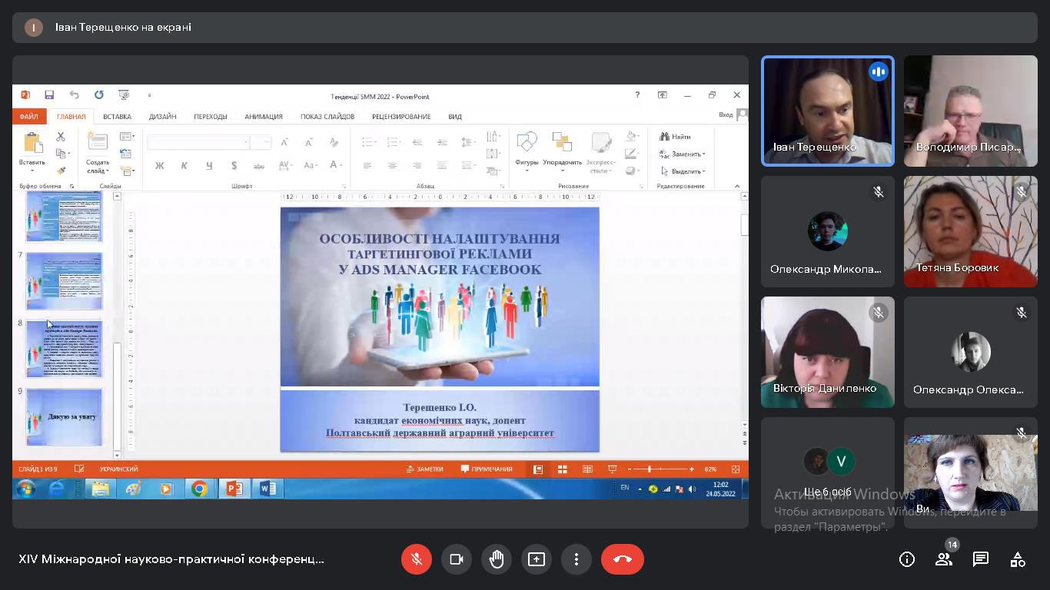Viewport: 1050px width, 590px height.
Task: Leave the call with the red hang-up button
Action: coord(623,559)
